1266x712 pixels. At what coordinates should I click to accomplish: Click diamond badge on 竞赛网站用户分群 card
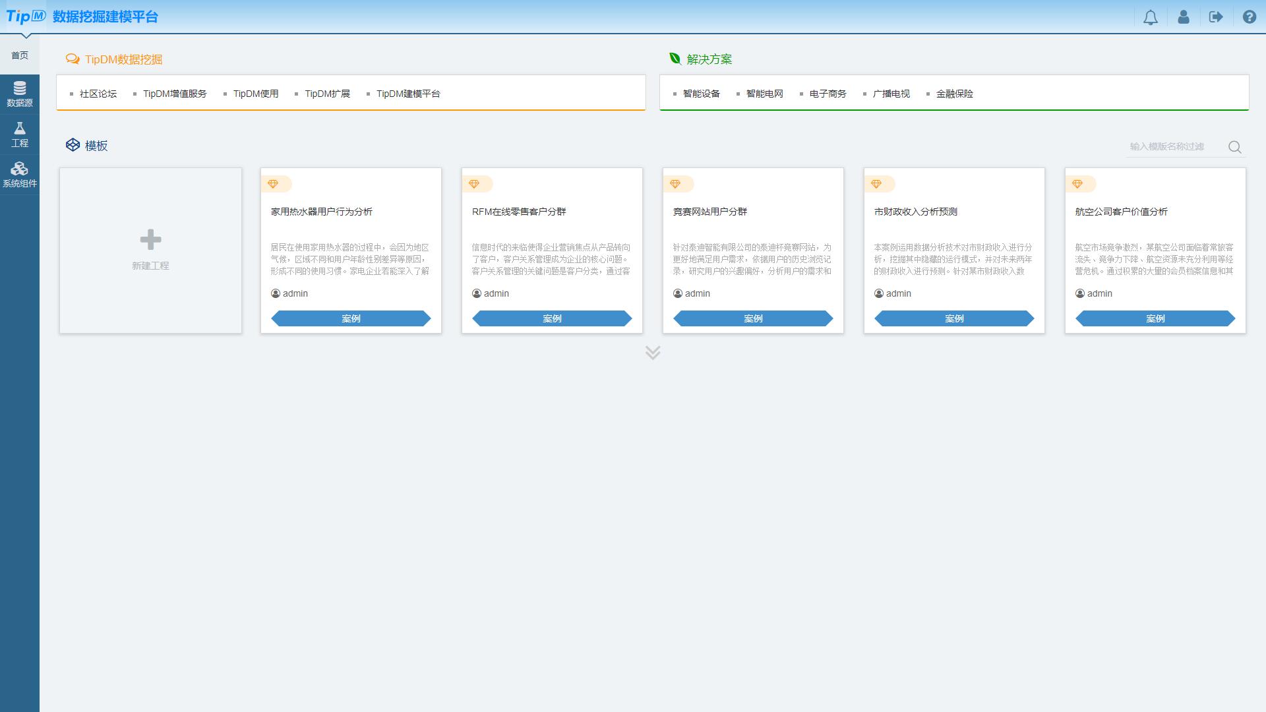(675, 184)
